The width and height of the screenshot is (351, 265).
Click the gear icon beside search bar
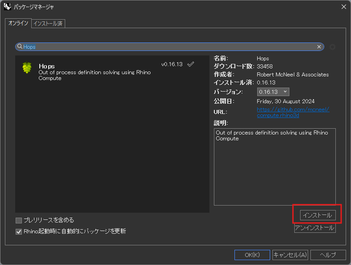(x=332, y=47)
